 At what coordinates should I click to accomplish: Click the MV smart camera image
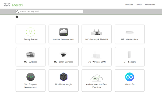64,55
